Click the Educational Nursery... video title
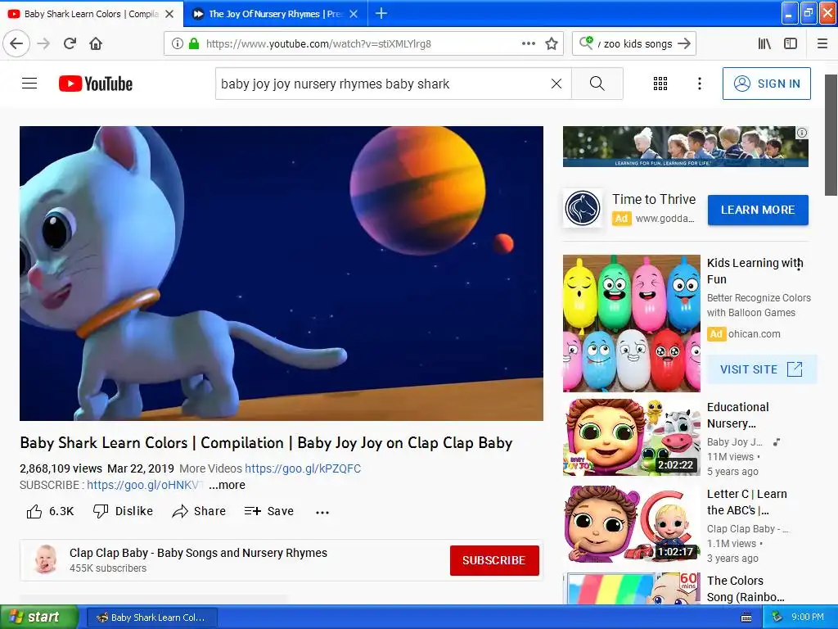The image size is (838, 629). click(738, 415)
